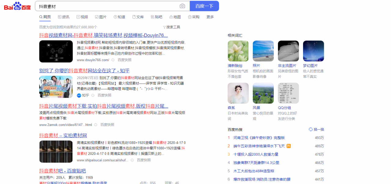The image size is (391, 184).
Task: Open 百度快照 for douyin766 result
Action: 125,60
